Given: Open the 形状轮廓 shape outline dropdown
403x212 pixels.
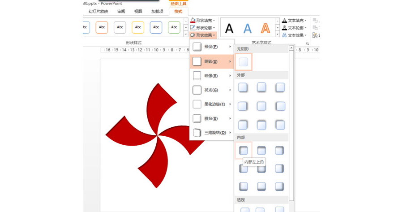Looking at the screenshot, I should tap(203, 27).
